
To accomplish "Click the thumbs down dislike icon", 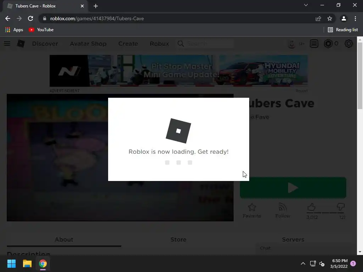I will point(341,207).
